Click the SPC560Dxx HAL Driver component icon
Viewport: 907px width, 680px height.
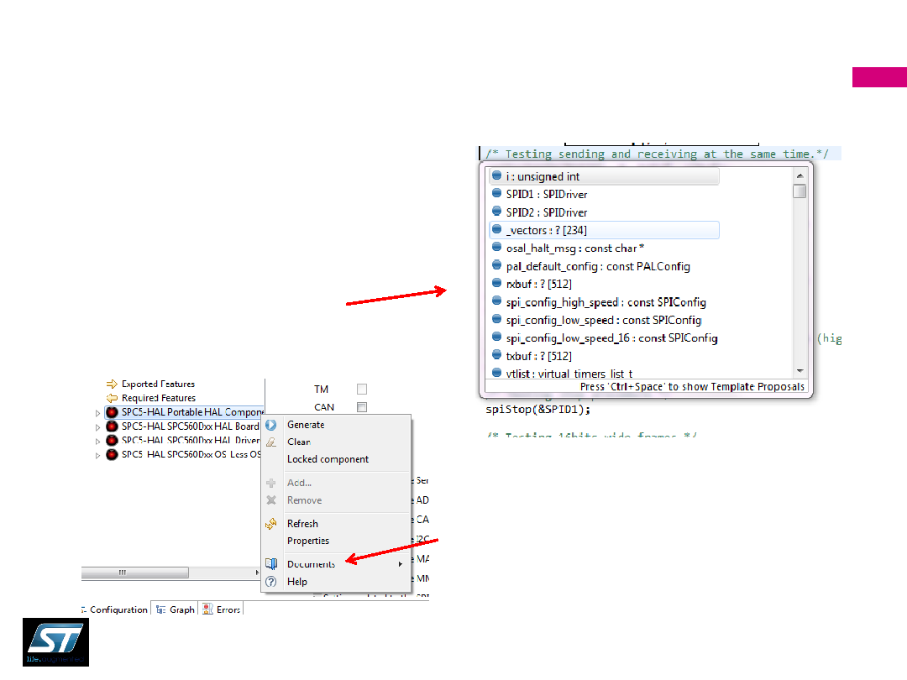click(112, 440)
